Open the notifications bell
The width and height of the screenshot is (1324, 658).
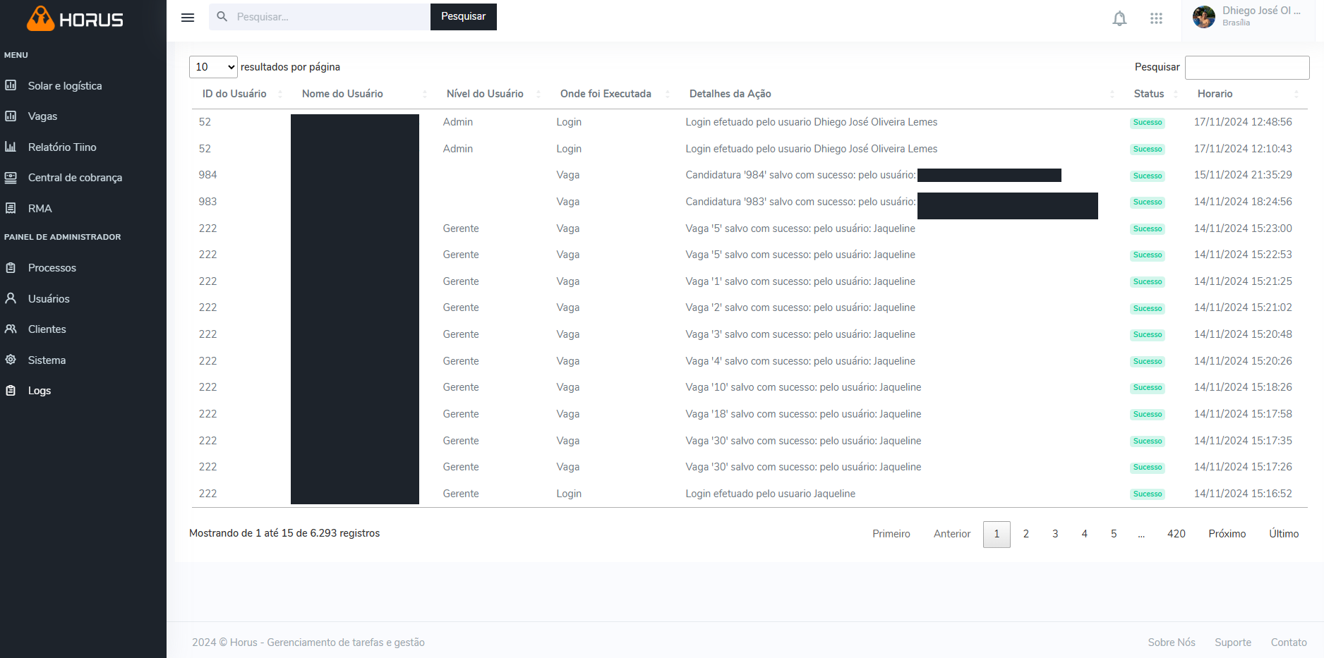click(x=1119, y=18)
